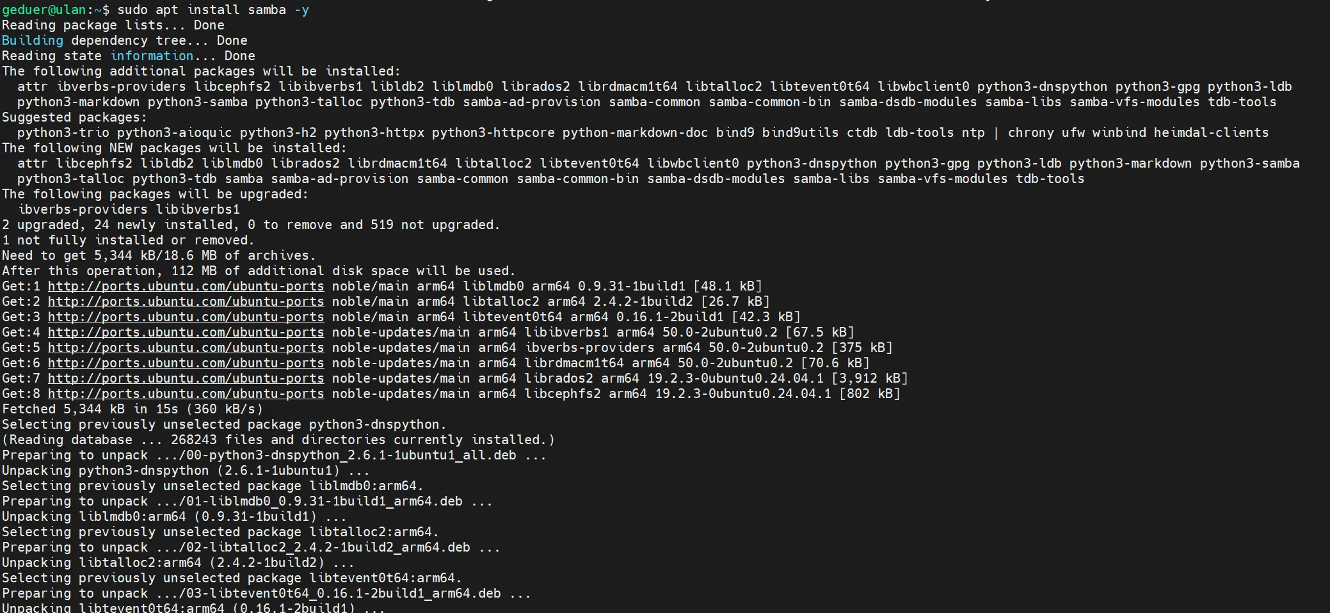Follow the Get:7 librados2 ports link

tap(186, 378)
